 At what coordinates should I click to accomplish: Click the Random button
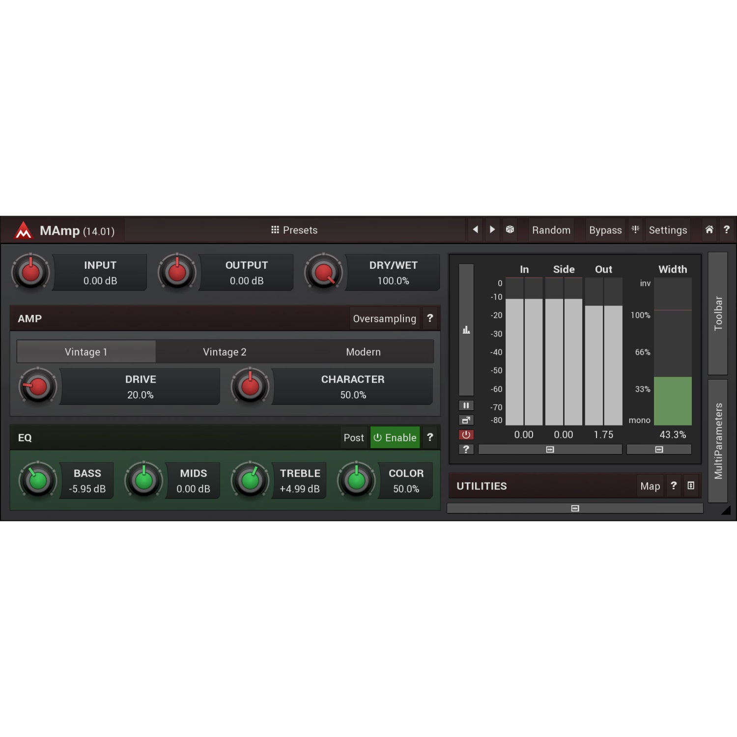pos(551,230)
